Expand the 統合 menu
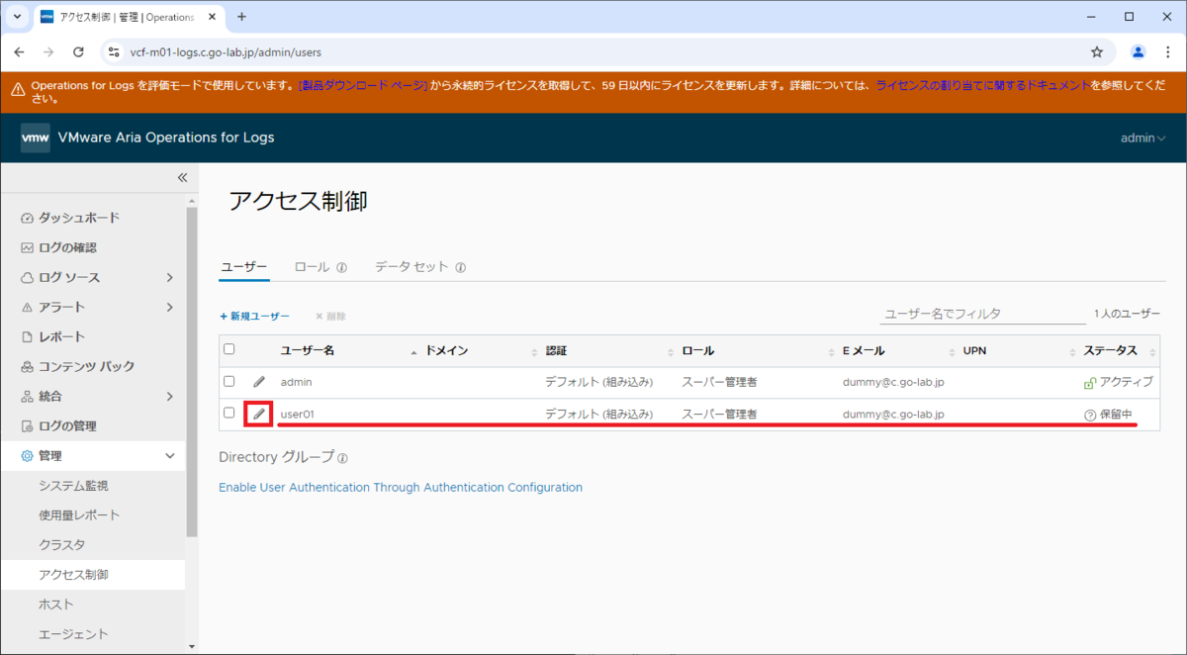 click(x=170, y=396)
